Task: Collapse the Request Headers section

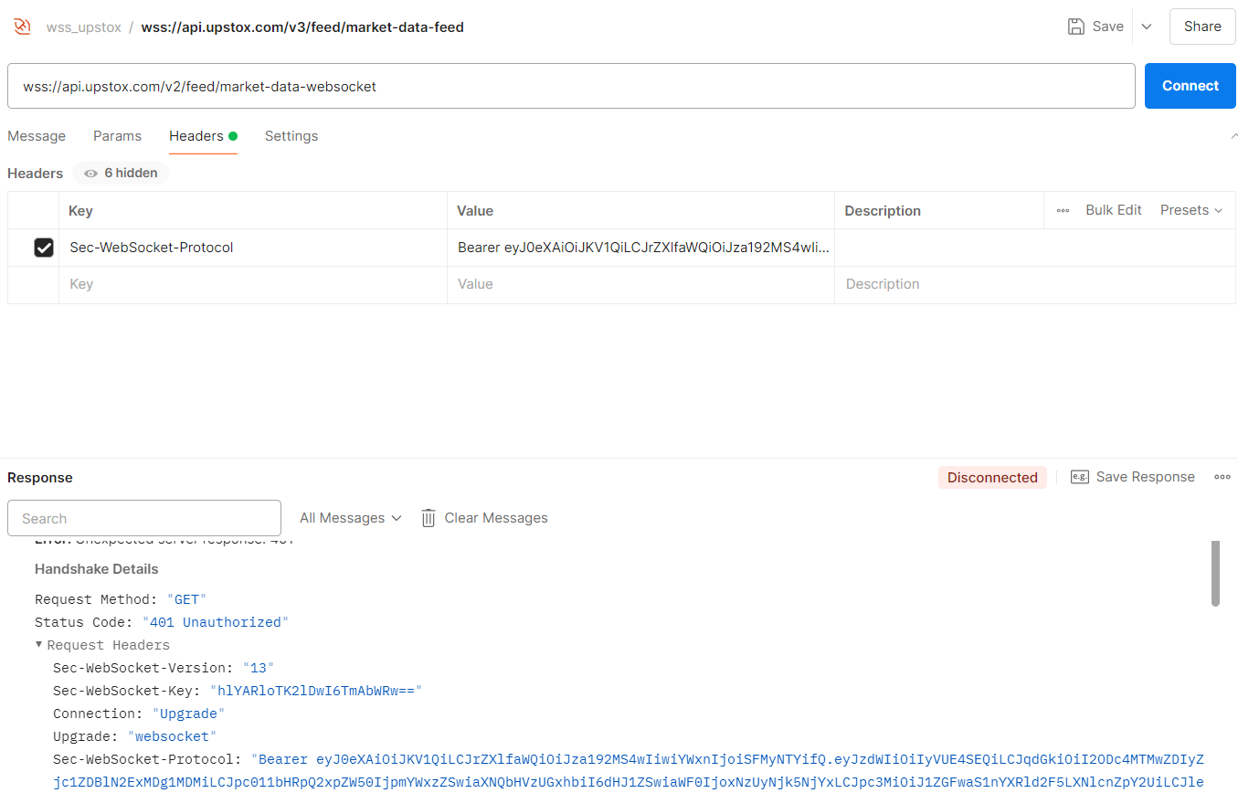Action: pos(39,645)
